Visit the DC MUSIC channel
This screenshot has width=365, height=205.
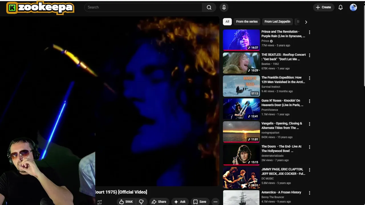267,179
